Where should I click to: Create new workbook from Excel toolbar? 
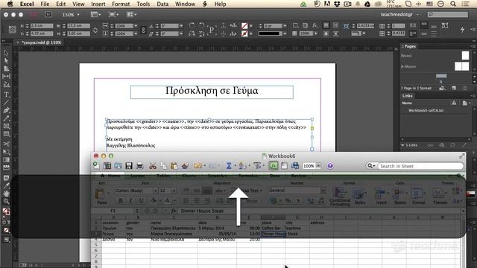click(x=96, y=165)
